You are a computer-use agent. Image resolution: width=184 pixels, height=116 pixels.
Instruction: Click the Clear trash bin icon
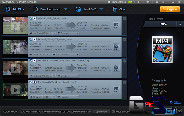pos(115,9)
